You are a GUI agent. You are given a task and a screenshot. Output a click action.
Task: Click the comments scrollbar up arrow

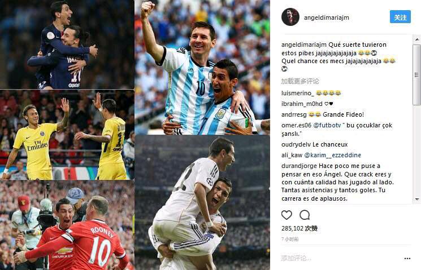(x=416, y=39)
